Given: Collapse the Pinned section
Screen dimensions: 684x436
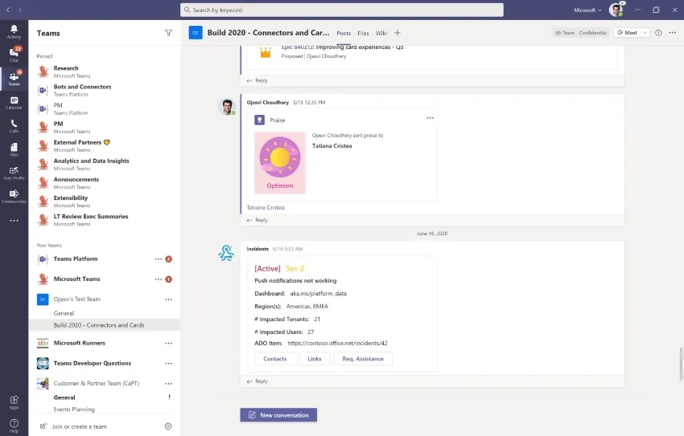Looking at the screenshot, I should pyautogui.click(x=44, y=56).
